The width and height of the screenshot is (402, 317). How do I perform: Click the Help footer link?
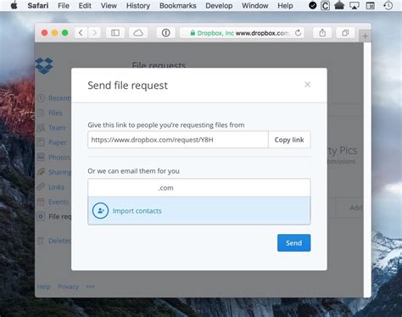tap(44, 286)
